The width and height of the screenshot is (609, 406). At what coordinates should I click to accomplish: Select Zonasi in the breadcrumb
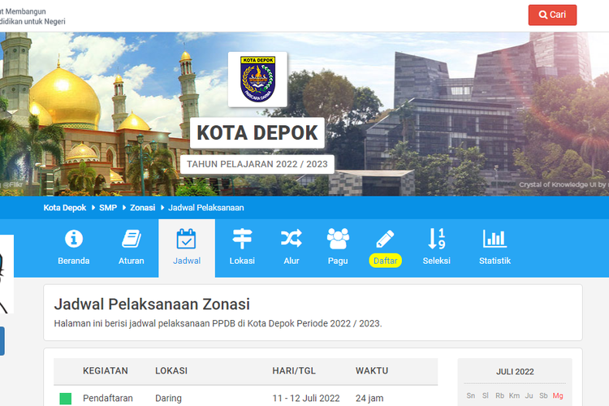click(142, 208)
